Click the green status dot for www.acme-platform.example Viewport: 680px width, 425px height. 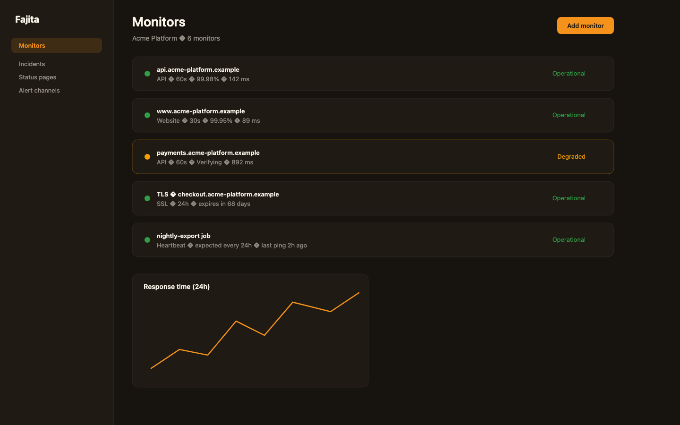147,115
